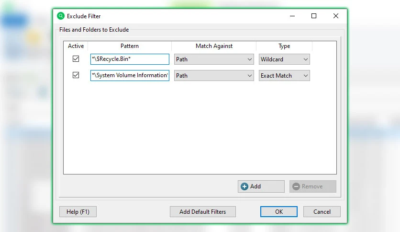Close the Exclude Filter window
This screenshot has width=400, height=232.
[336, 16]
